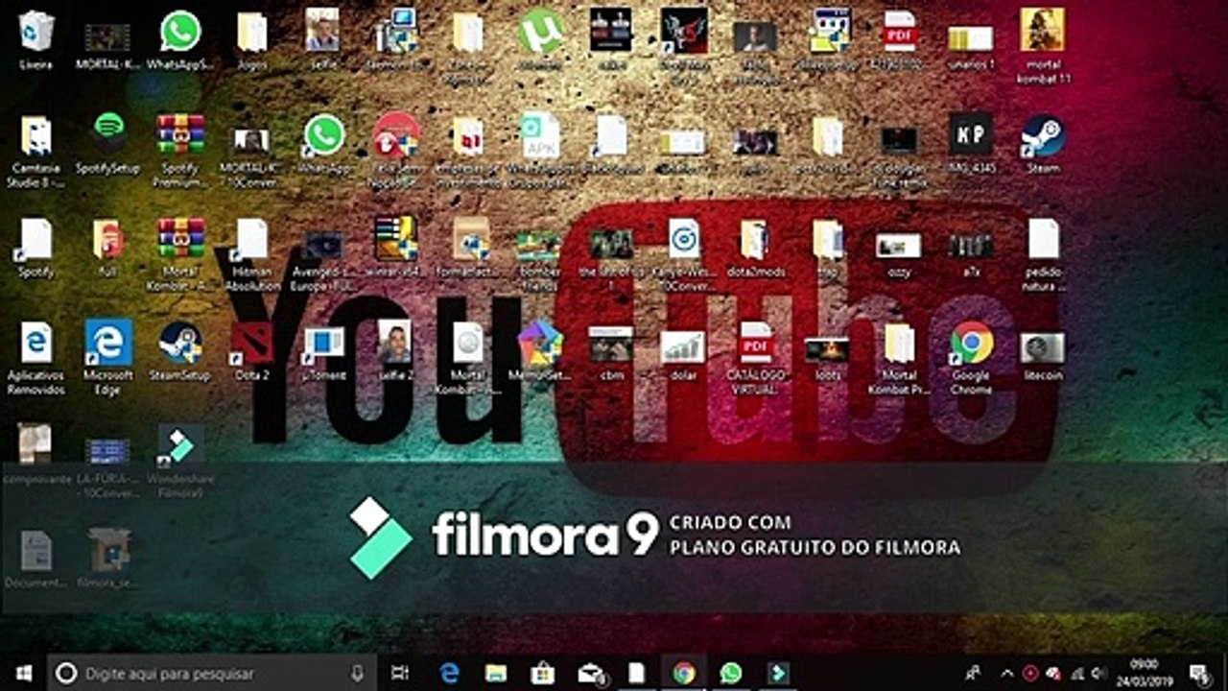Viewport: 1228px width, 691px height.
Task: Open the taskbar clock and calendar
Action: 1144,673
